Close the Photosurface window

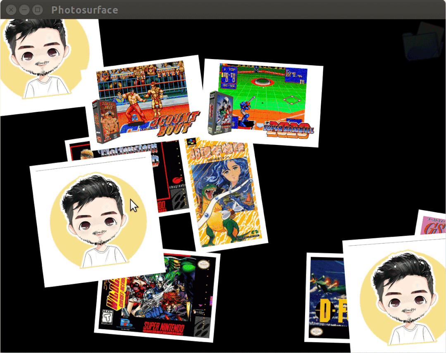pos(11,10)
